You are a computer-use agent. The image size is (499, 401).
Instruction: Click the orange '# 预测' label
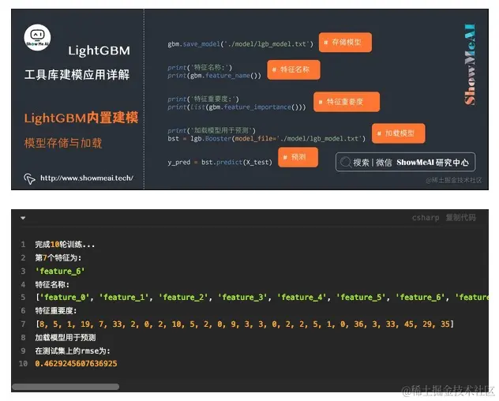[298, 157]
